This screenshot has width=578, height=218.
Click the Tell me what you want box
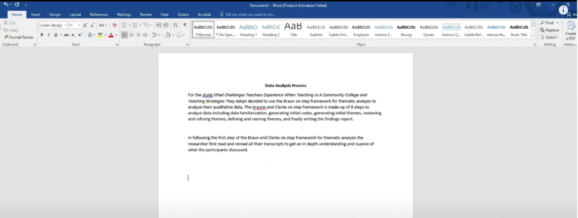247,15
